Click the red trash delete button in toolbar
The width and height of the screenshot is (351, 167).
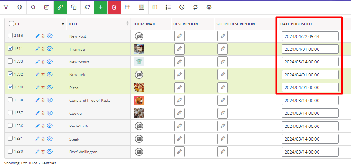[x=114, y=7]
